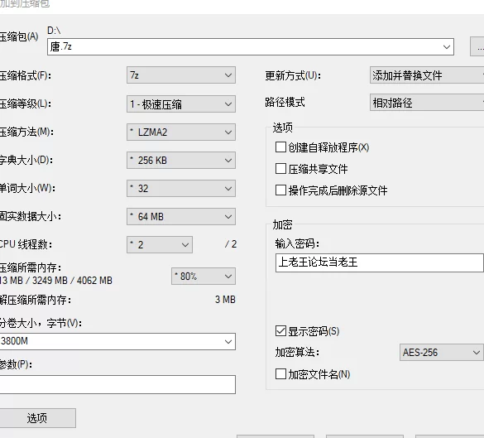Viewport: 484px width, 438px height.
Task: Open the 压缩格式 7z dropdown
Action: coord(181,75)
